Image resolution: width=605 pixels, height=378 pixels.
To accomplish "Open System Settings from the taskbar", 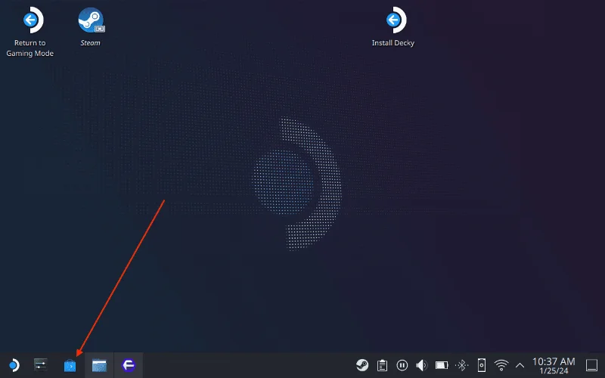I will 41,365.
